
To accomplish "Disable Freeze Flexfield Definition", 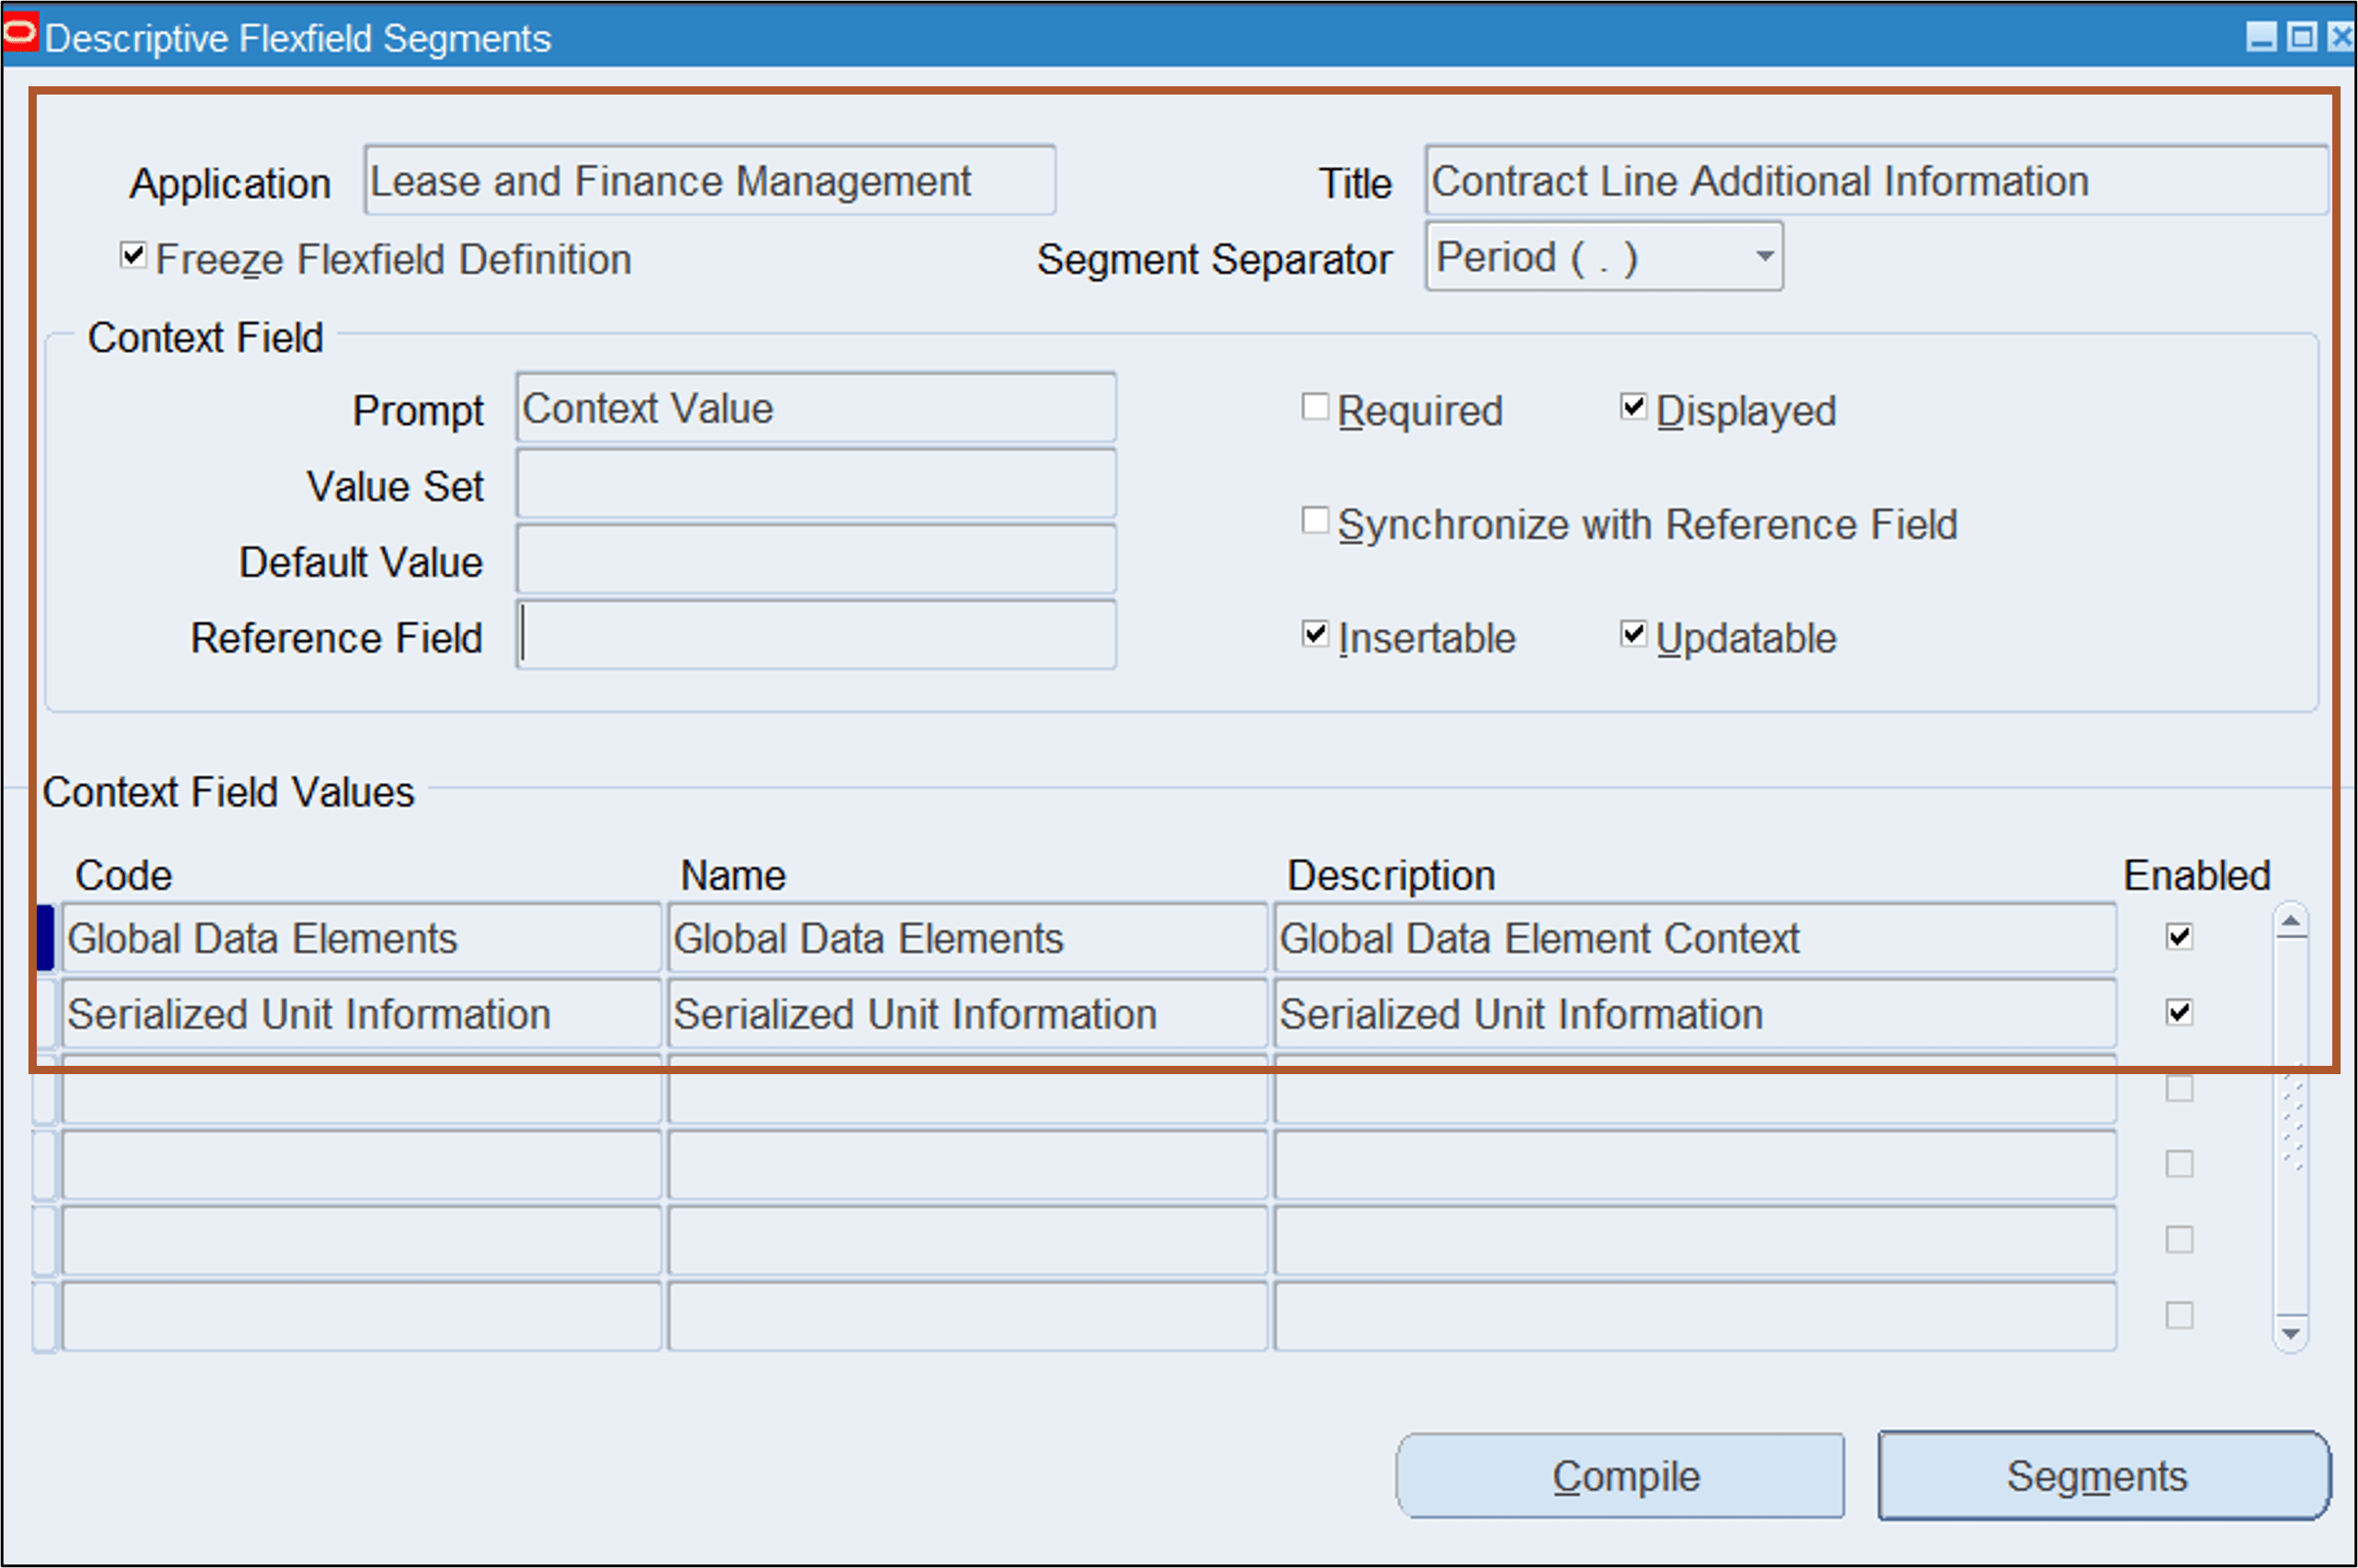I will pos(132,256).
